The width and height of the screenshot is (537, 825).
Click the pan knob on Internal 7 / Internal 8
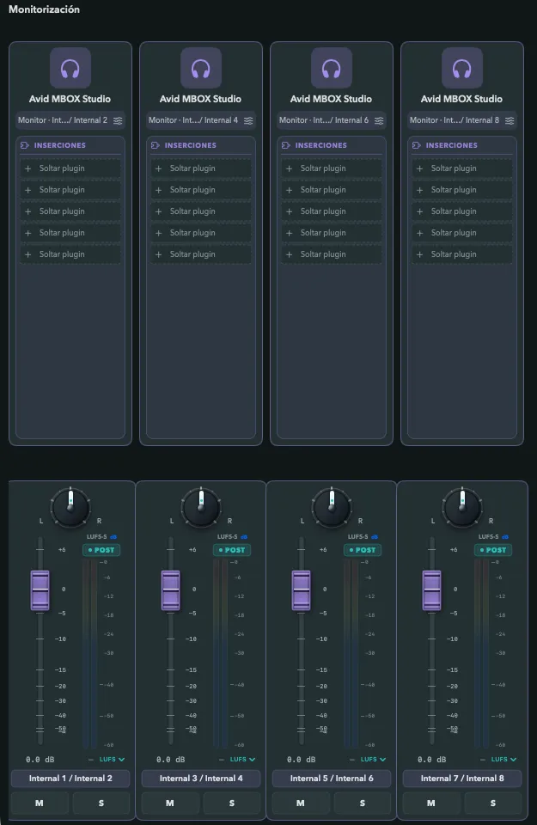click(462, 507)
